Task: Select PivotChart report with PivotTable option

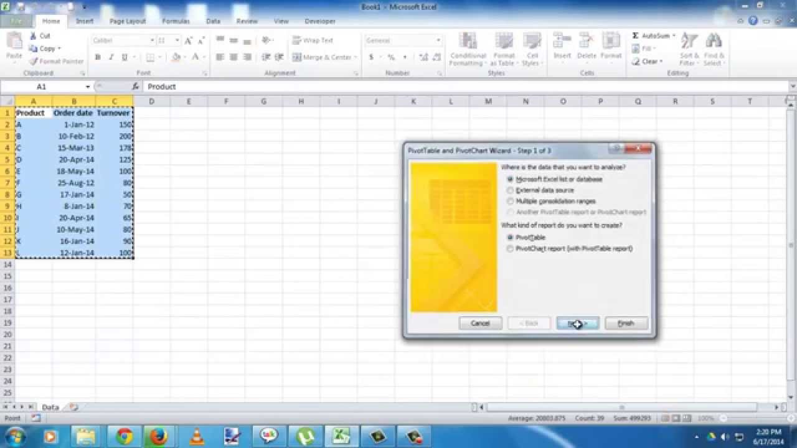Action: click(x=570, y=249)
